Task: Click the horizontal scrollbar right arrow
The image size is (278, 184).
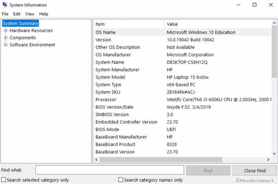Action: (x=268, y=160)
